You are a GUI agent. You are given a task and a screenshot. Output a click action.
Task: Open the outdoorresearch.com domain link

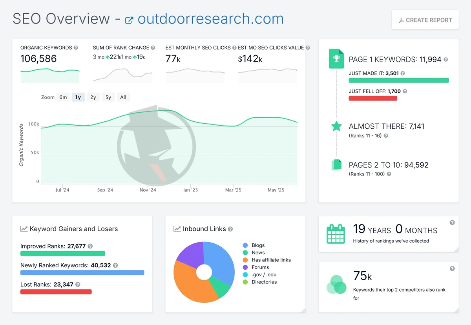210,19
